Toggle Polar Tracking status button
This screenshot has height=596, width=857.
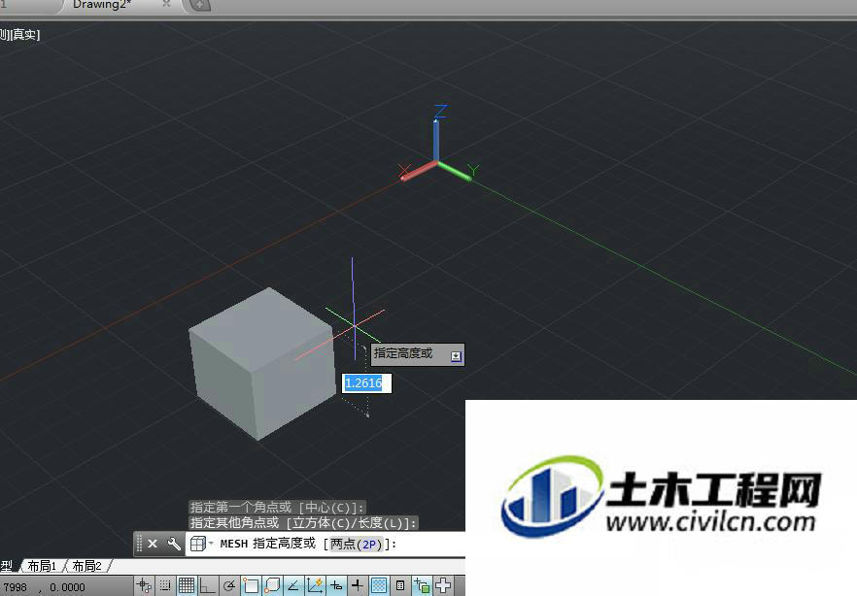(229, 585)
